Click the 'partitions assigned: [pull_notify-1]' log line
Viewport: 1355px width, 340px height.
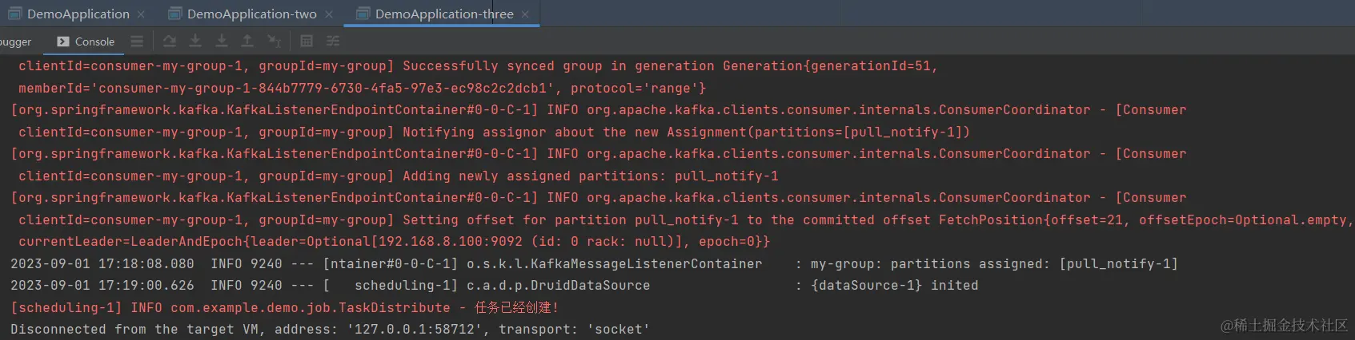pos(993,263)
